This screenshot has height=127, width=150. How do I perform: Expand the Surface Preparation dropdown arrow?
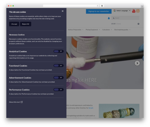(83, 30)
